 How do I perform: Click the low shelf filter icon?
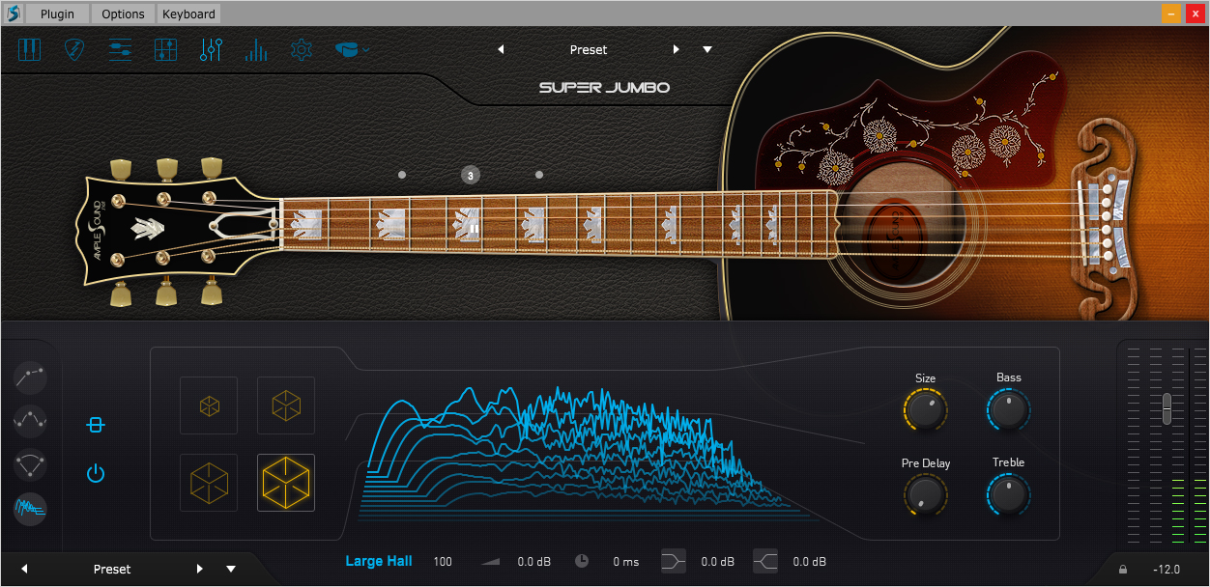click(674, 561)
